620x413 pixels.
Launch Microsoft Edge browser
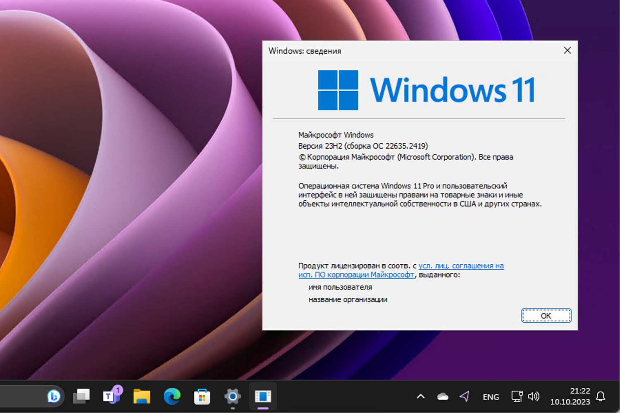click(172, 396)
